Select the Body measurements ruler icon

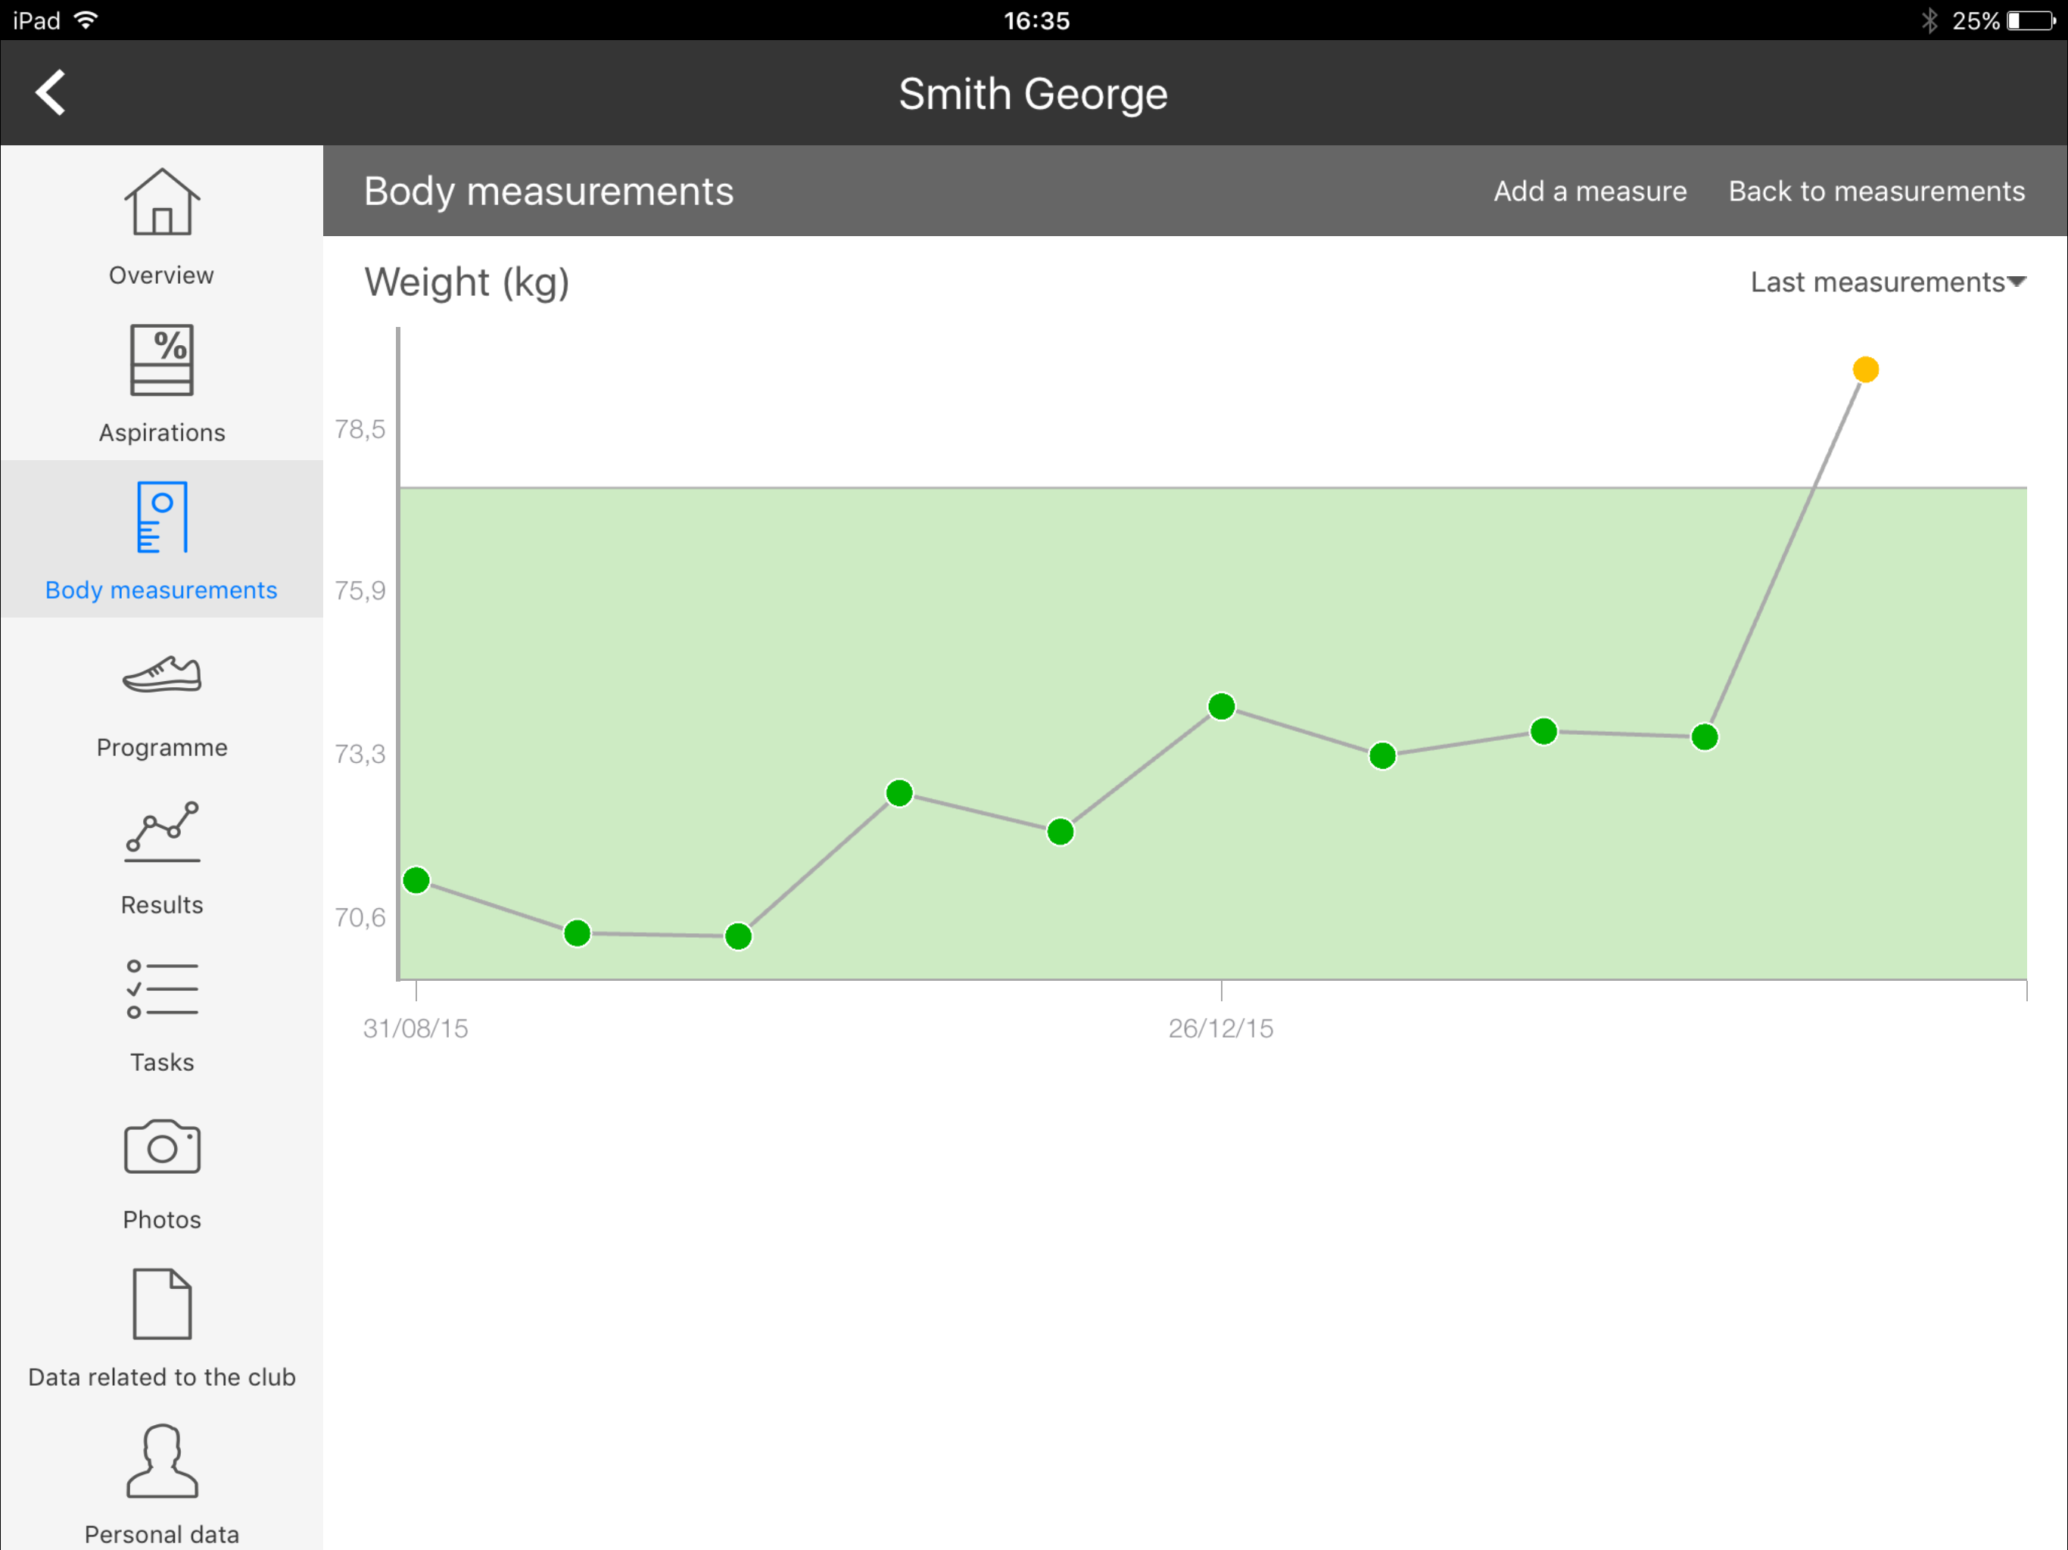point(162,517)
